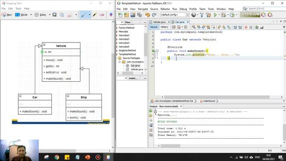The width and height of the screenshot is (286, 161).
Task: Collapse the com.mycompany package node
Action: (x=120, y=62)
